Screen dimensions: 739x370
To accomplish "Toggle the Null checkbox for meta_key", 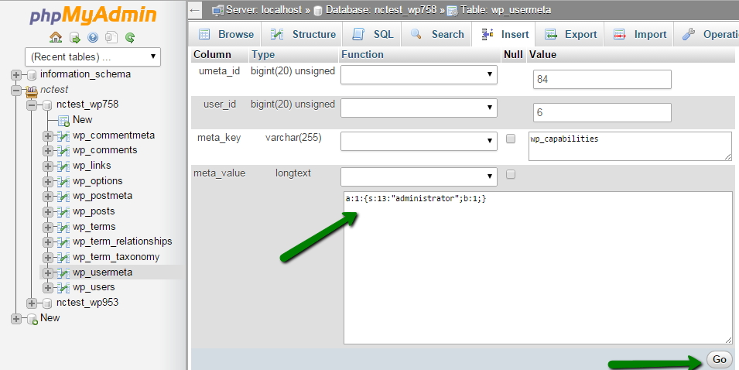I will tap(510, 139).
